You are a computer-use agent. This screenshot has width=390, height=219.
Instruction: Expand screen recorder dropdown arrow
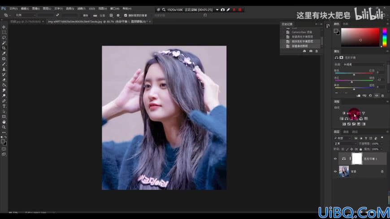(x=217, y=10)
